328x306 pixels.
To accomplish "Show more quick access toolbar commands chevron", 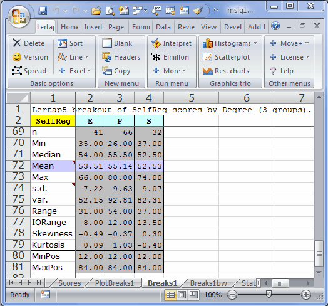I will point(216,10).
